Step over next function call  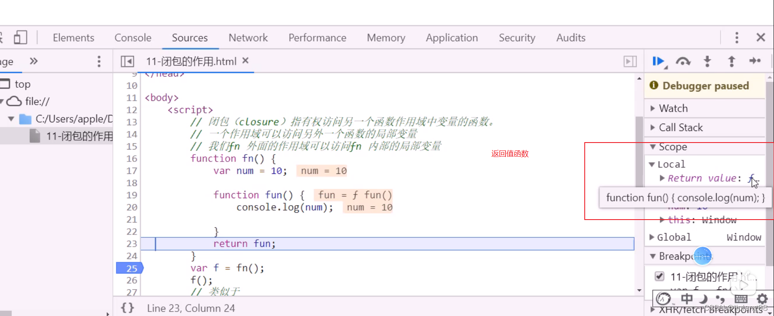pyautogui.click(x=683, y=61)
